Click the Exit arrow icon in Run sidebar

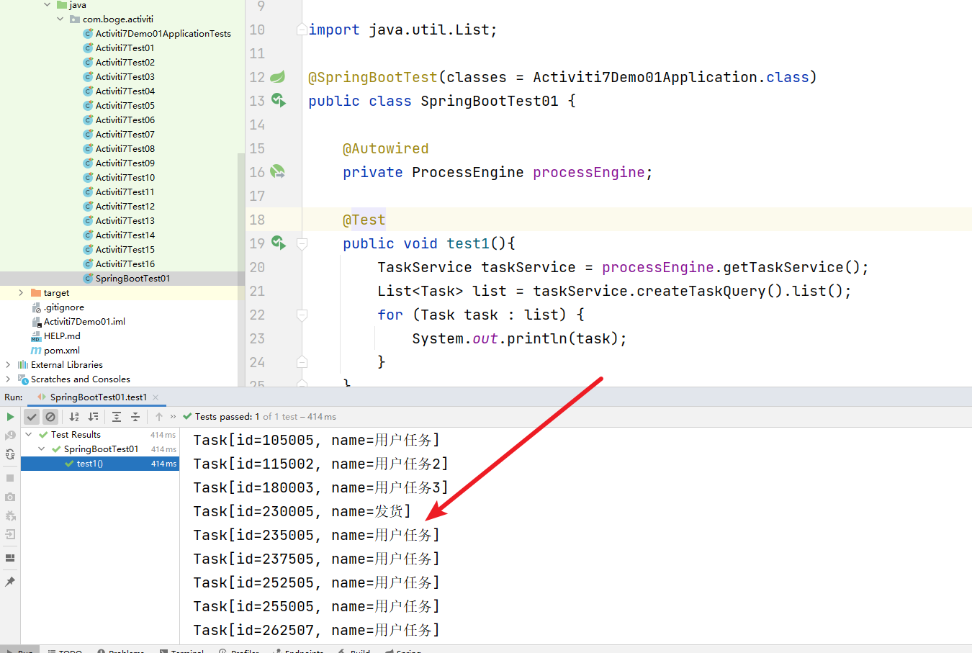(10, 534)
